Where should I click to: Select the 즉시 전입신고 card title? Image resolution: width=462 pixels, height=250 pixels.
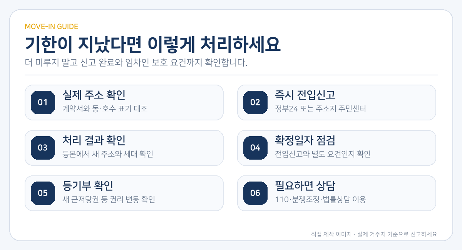point(305,95)
